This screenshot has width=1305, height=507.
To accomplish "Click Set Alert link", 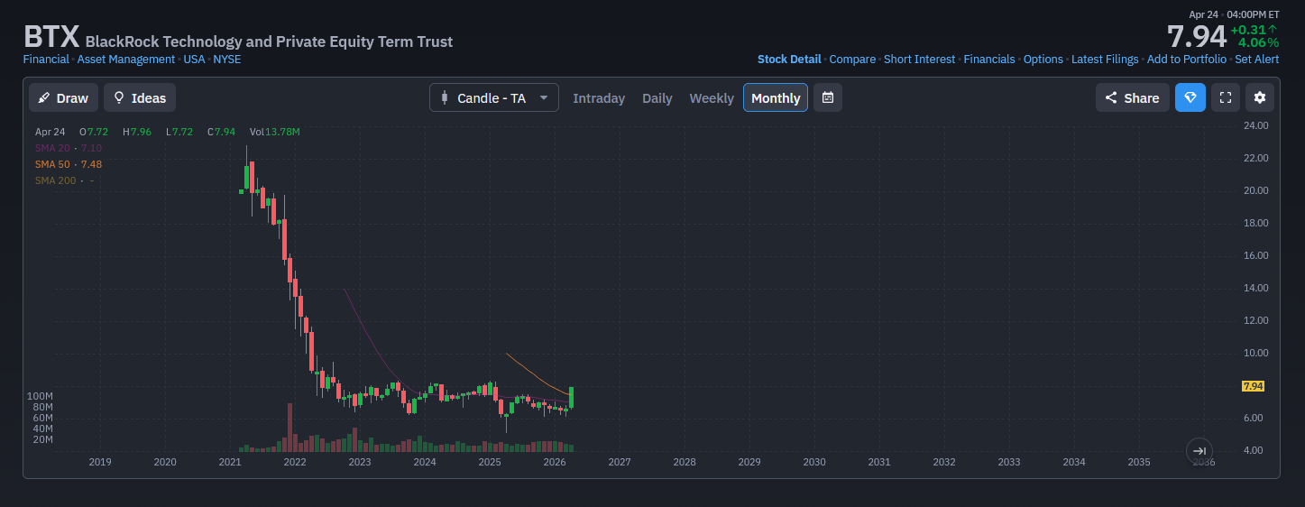I will pyautogui.click(x=1257, y=60).
